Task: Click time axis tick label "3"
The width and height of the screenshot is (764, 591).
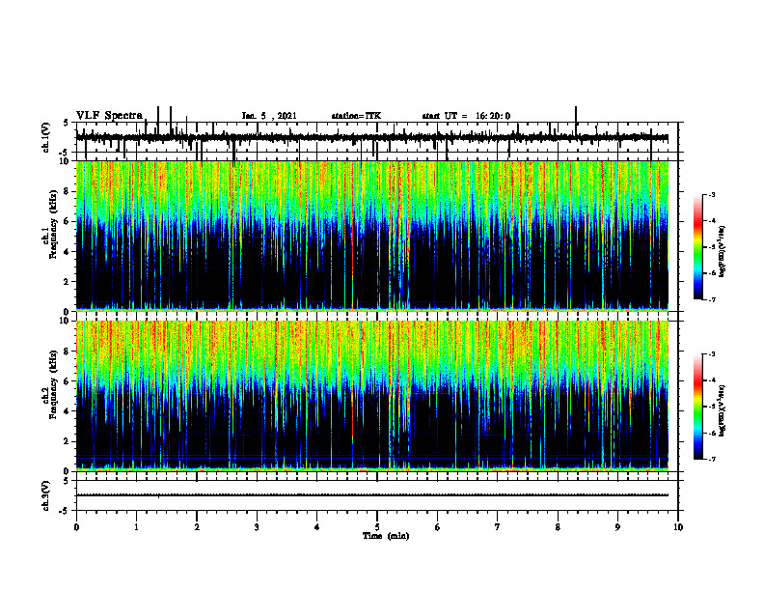Action: pyautogui.click(x=257, y=527)
